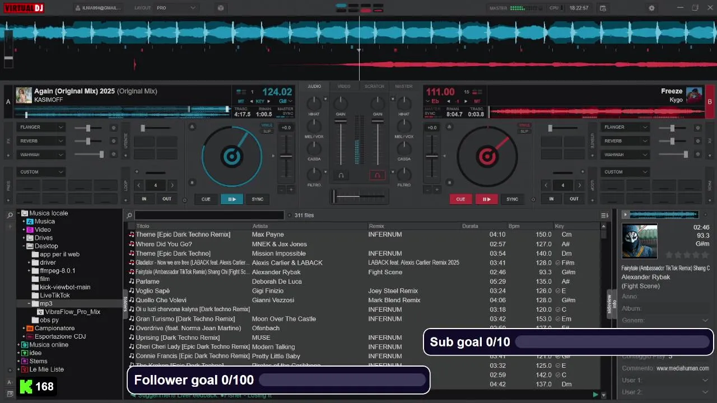The height and width of the screenshot is (403, 717).
Task: Click the Kygo Freeze cover art
Action: 694,95
